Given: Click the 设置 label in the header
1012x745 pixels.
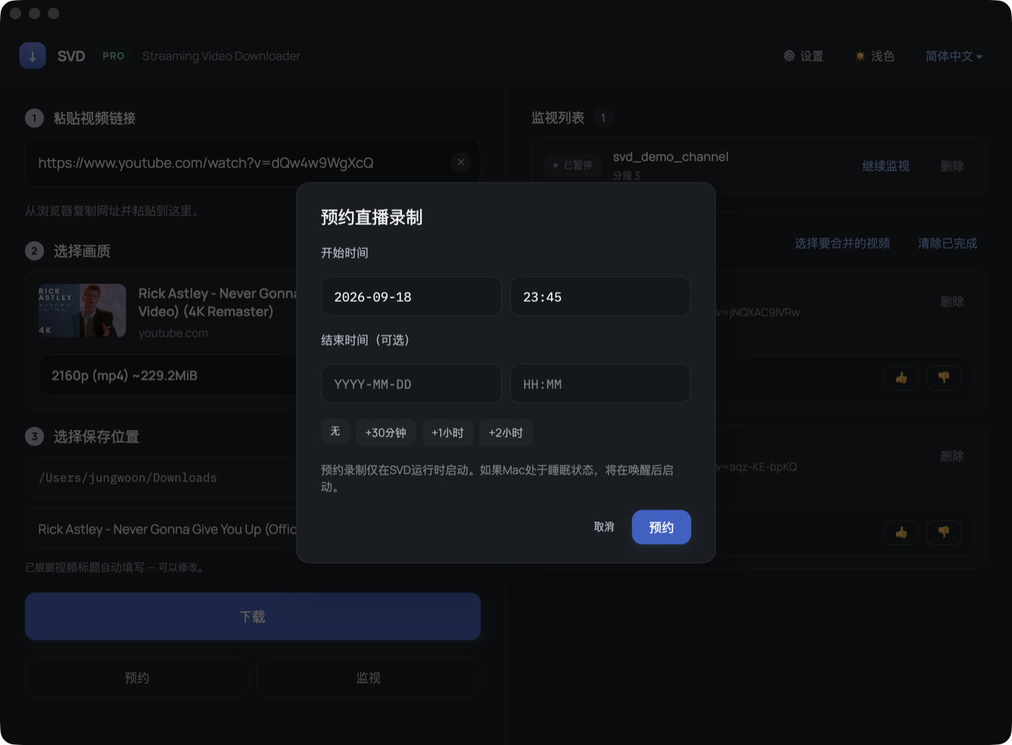Looking at the screenshot, I should pos(812,56).
